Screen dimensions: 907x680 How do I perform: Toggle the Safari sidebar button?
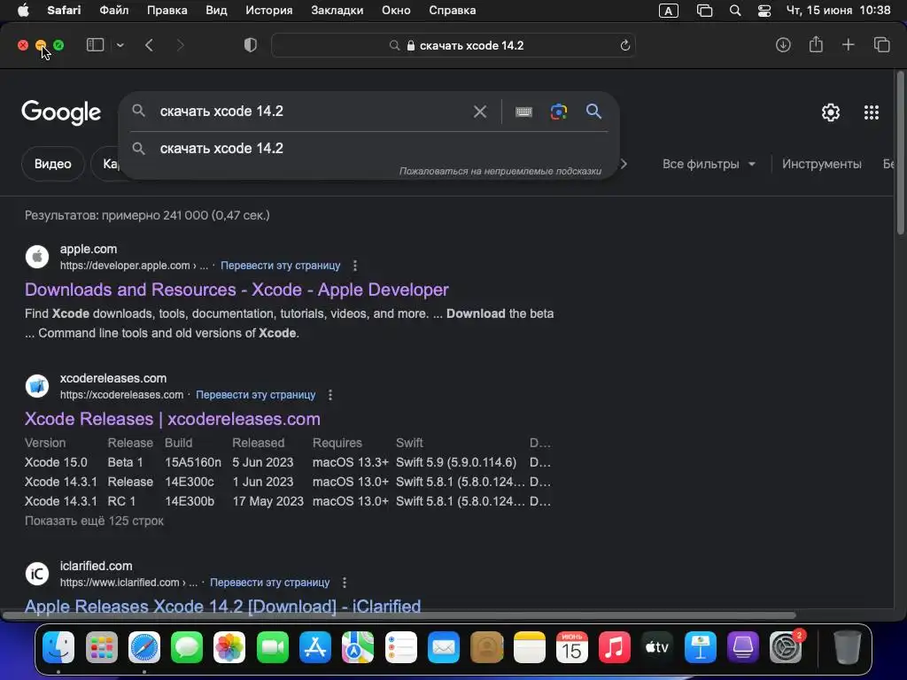[x=95, y=45]
